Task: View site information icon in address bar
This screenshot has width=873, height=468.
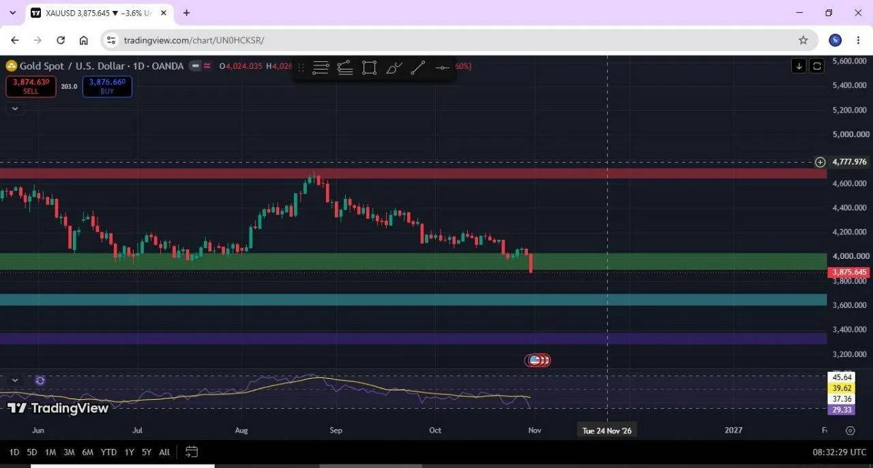Action: 112,40
